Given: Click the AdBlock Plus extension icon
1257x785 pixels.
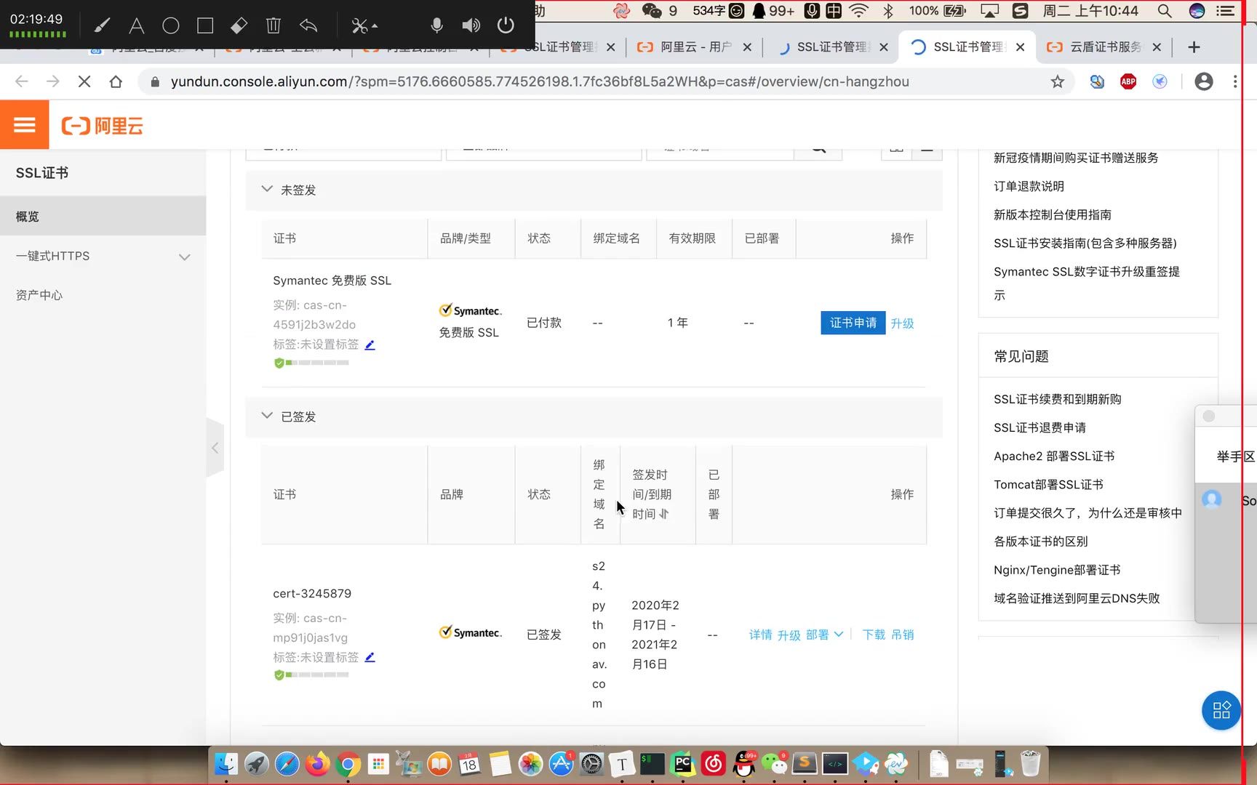Looking at the screenshot, I should [x=1128, y=81].
